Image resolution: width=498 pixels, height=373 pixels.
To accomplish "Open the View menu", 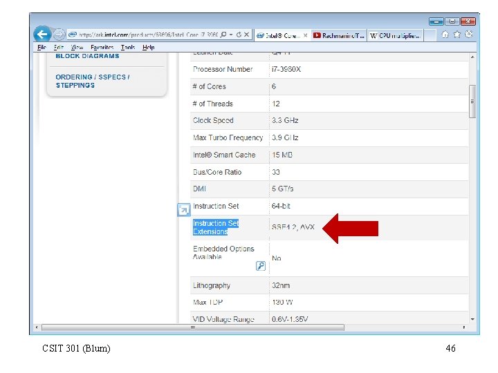I will pyautogui.click(x=77, y=47).
